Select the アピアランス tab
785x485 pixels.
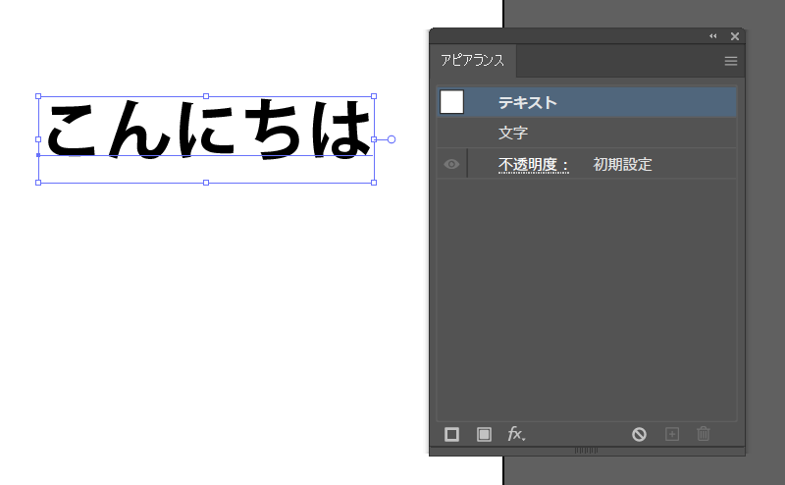[473, 61]
